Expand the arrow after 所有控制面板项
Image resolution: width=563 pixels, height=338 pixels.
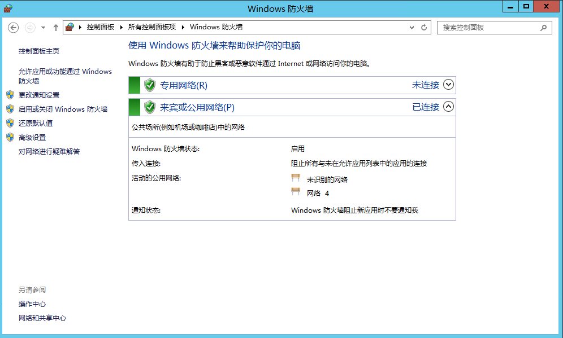(x=183, y=27)
